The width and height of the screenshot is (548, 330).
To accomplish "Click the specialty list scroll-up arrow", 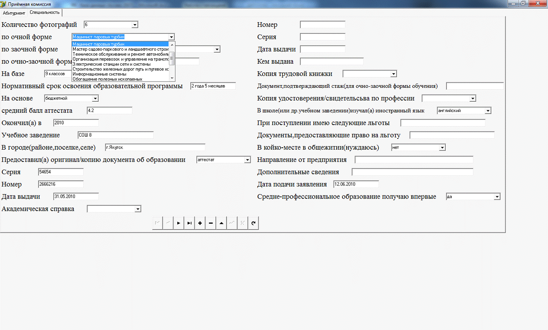I will point(172,44).
